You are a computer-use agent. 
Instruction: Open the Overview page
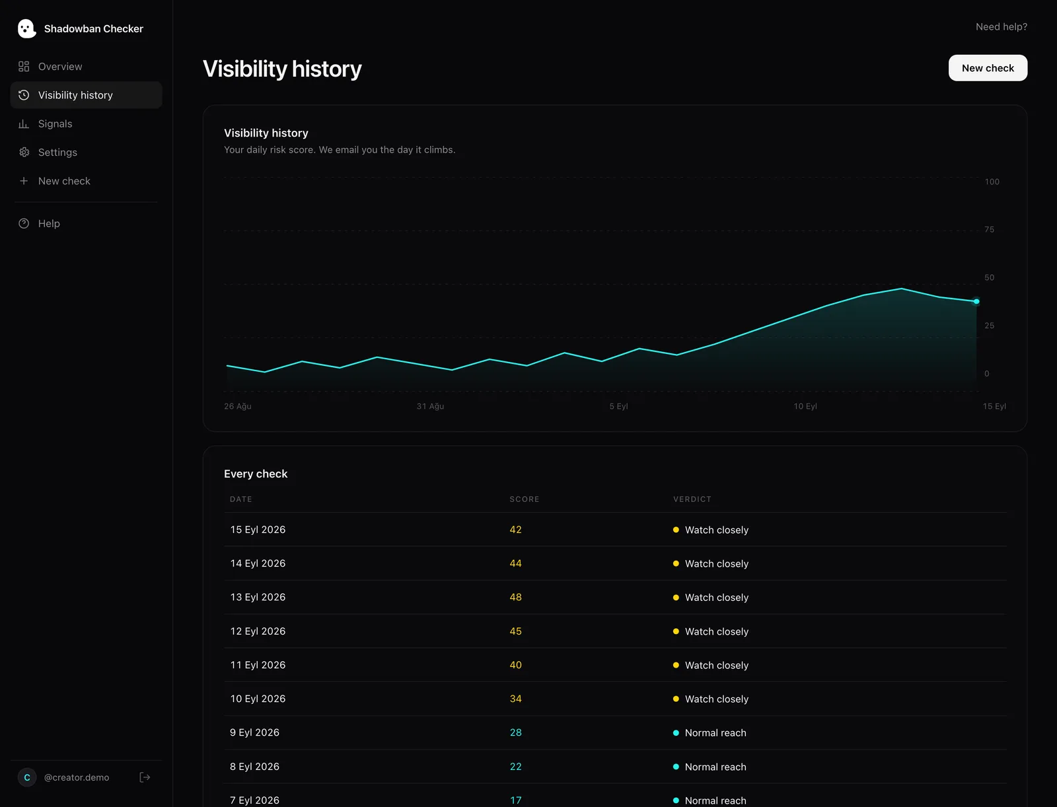tap(86, 67)
